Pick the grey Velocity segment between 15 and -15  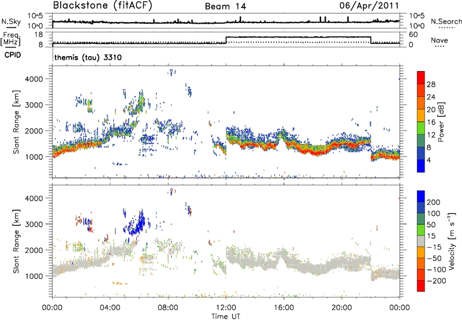tap(421, 241)
